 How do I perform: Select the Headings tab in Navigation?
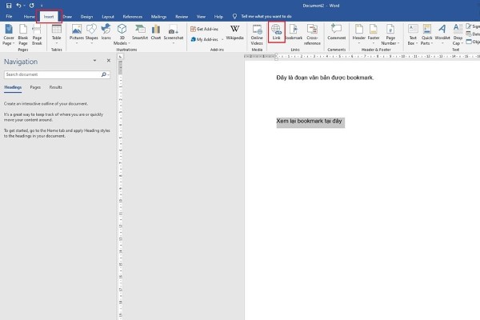pyautogui.click(x=13, y=87)
